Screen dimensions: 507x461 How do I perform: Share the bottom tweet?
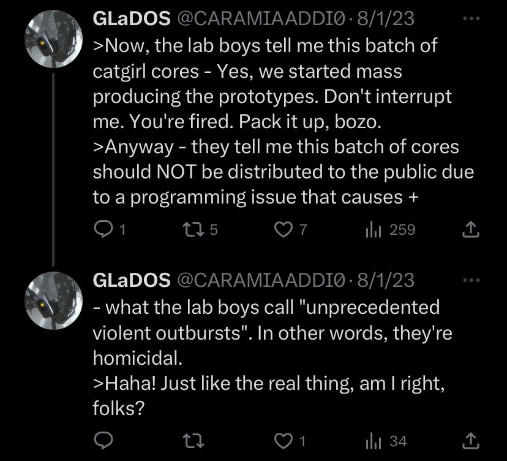point(470,440)
